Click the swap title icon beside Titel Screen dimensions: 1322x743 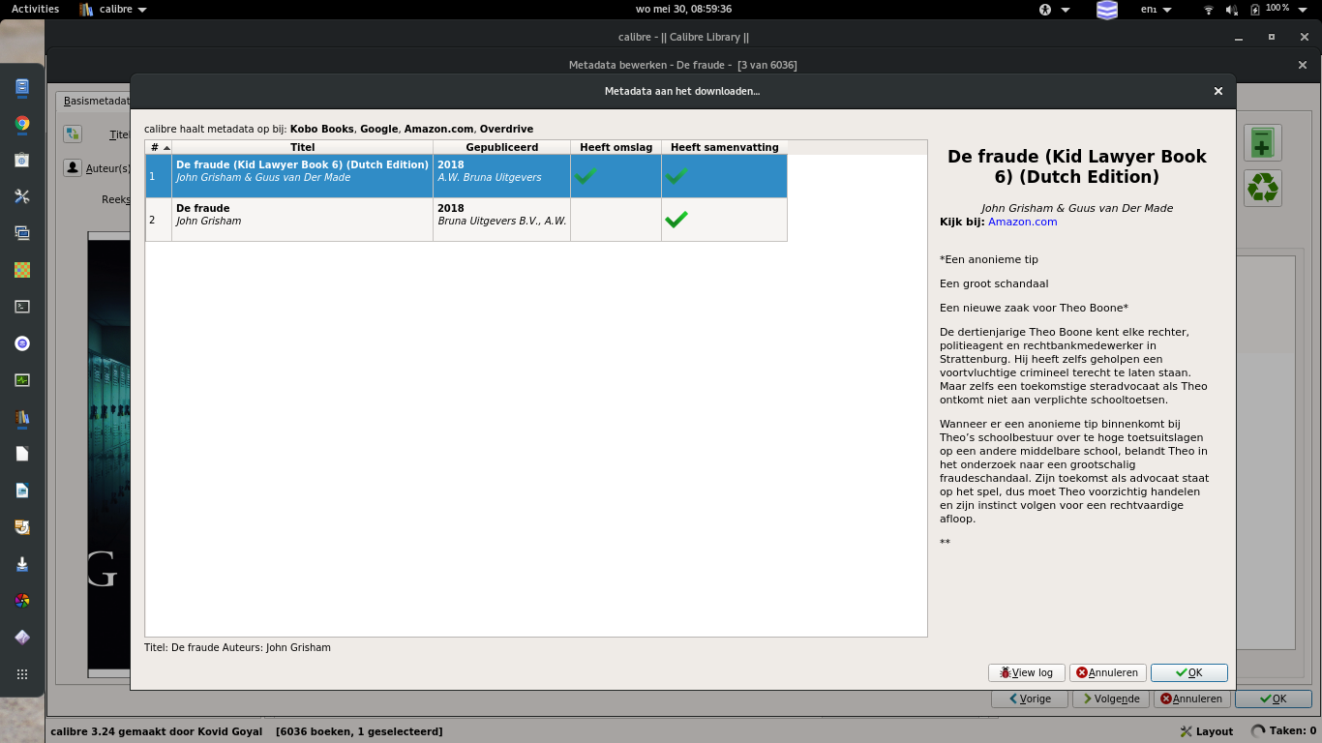point(73,134)
